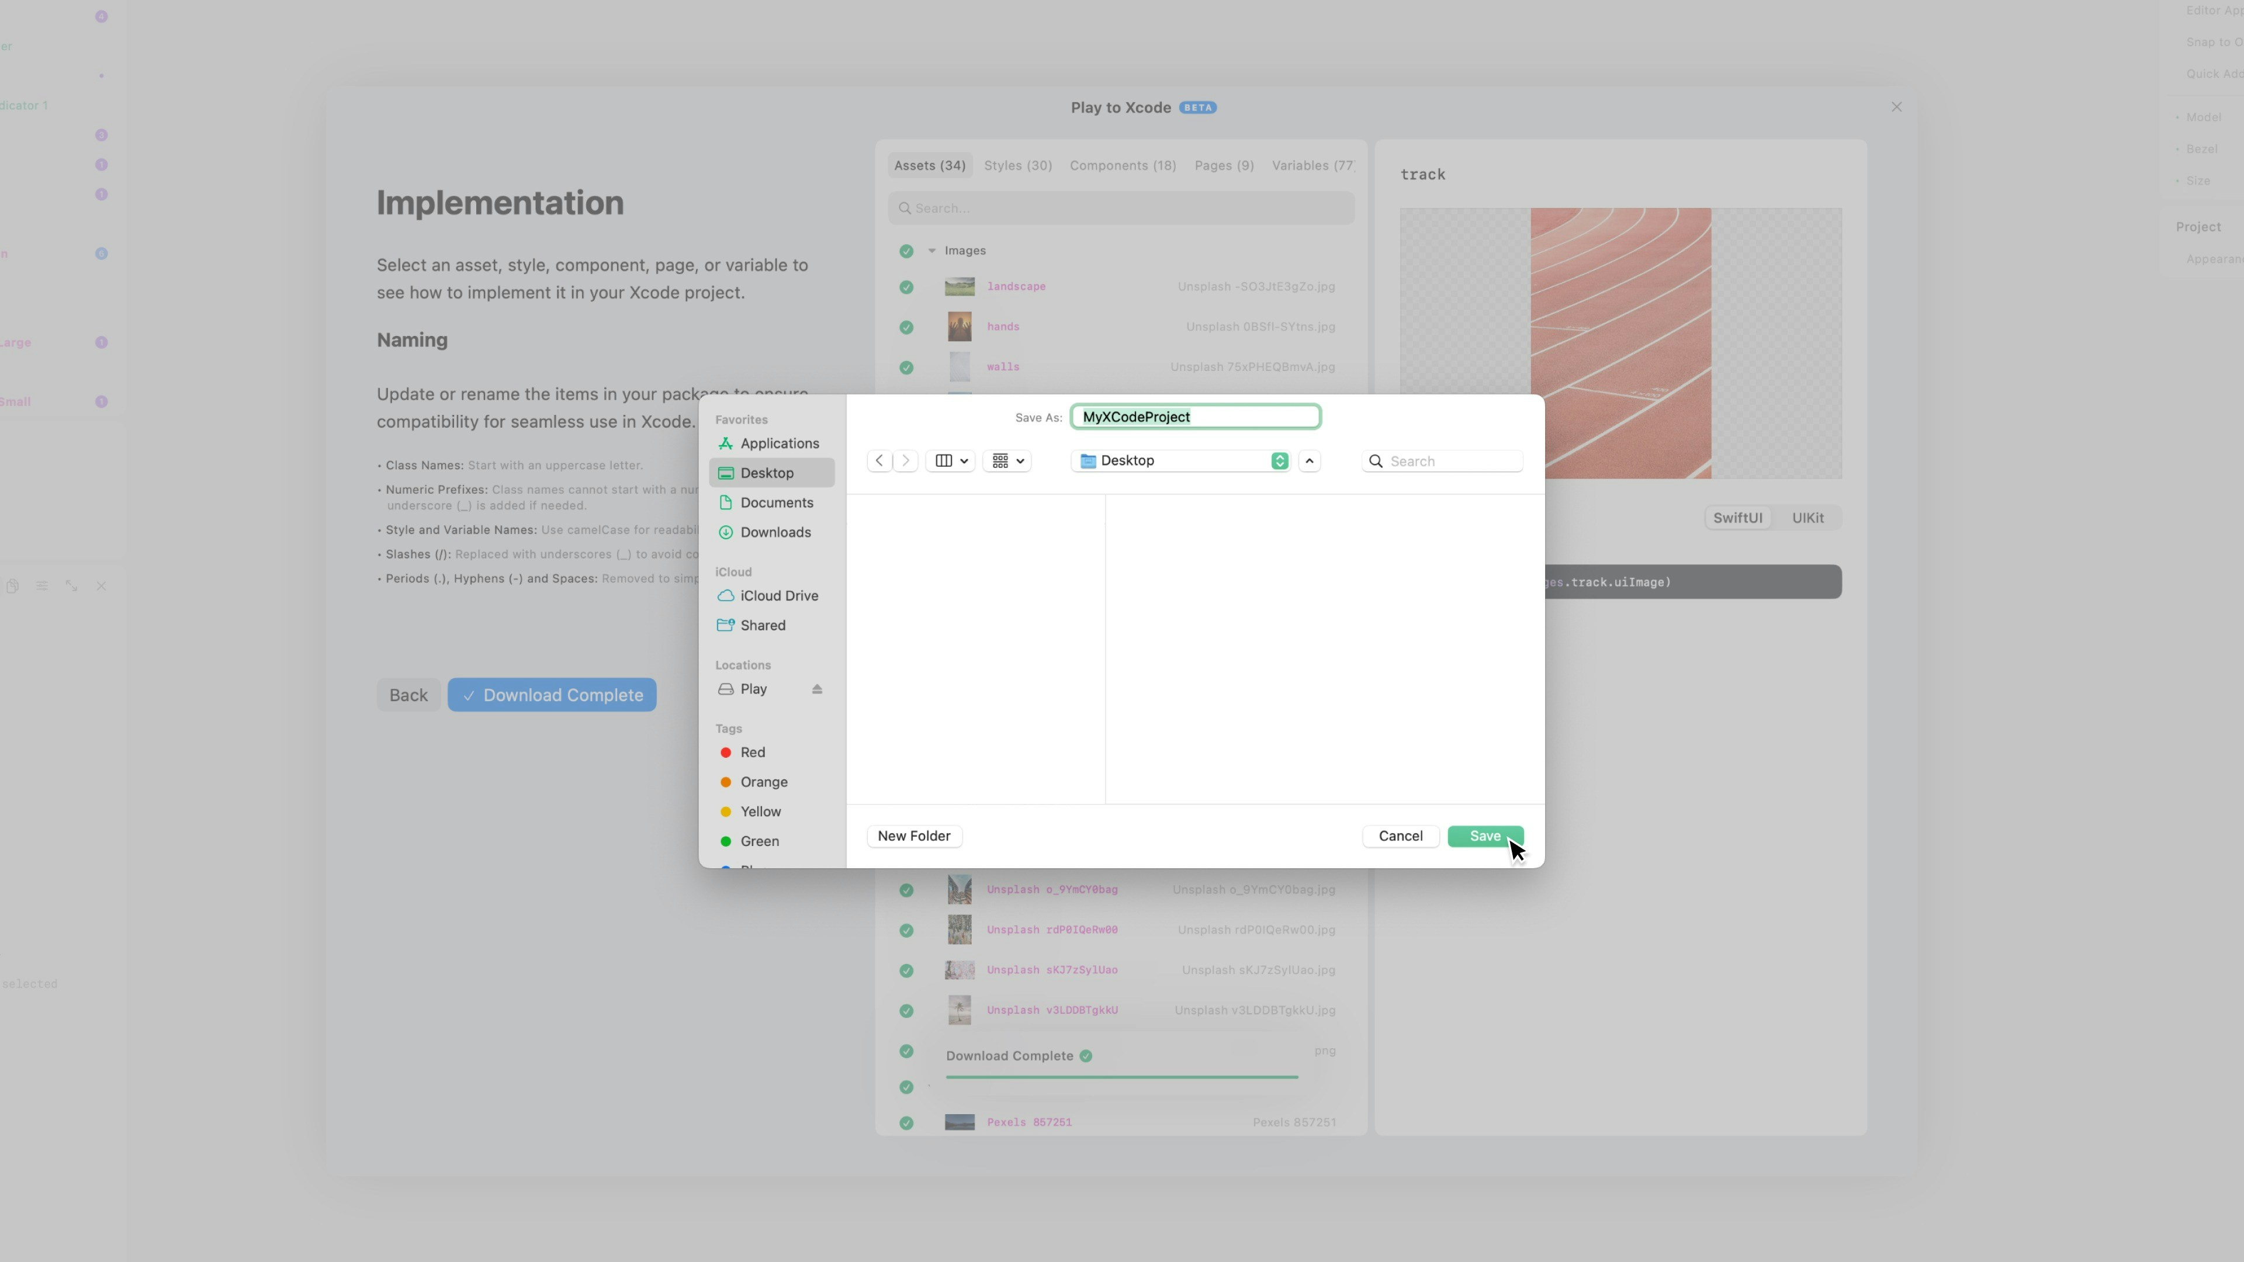Open the Shared folder location
The width and height of the screenshot is (2244, 1262).
pos(762,625)
